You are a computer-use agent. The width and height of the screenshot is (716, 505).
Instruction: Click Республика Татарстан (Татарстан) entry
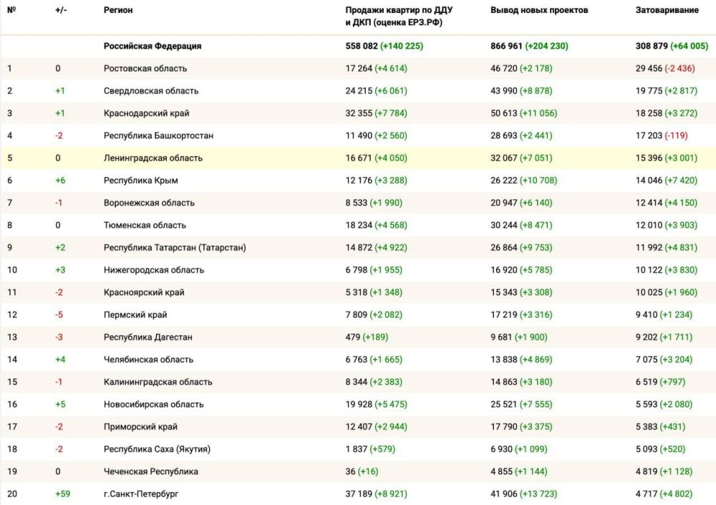pyautogui.click(x=175, y=248)
